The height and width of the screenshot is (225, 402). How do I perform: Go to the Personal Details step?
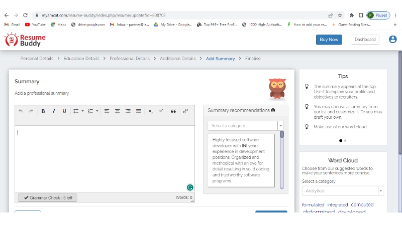(37, 59)
